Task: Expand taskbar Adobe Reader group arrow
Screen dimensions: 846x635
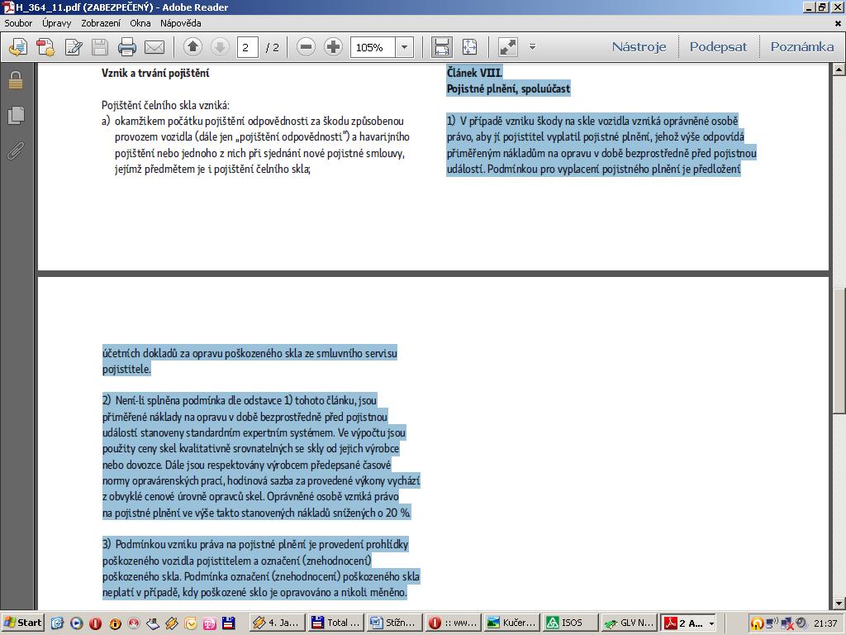Action: click(711, 623)
